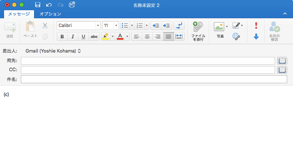Click the 宛先 recipient field
This screenshot has width=293, height=146.
(x=148, y=61)
